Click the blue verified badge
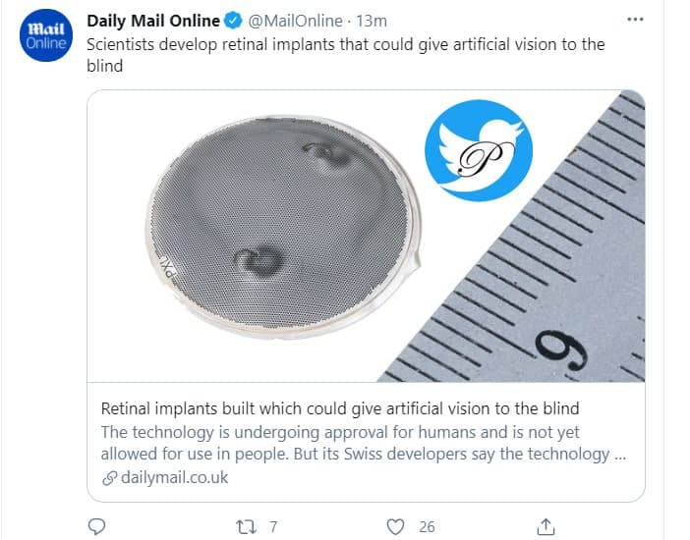Screen dimensions: 690x540 tap(233, 21)
